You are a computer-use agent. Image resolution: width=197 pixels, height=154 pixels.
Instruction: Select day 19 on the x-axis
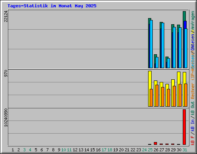point(115,150)
